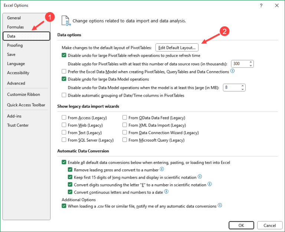Click the 300 rows input field
The height and width of the screenshot is (232, 285).
pos(240,64)
